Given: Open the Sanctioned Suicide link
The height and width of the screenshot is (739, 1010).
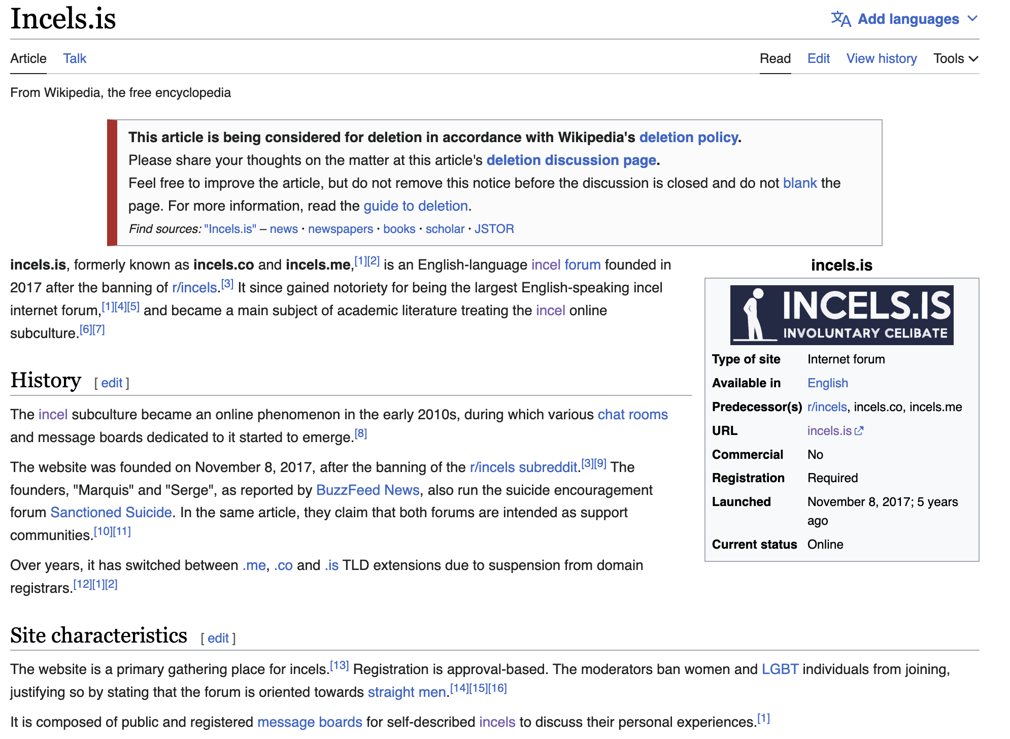Looking at the screenshot, I should click(111, 512).
